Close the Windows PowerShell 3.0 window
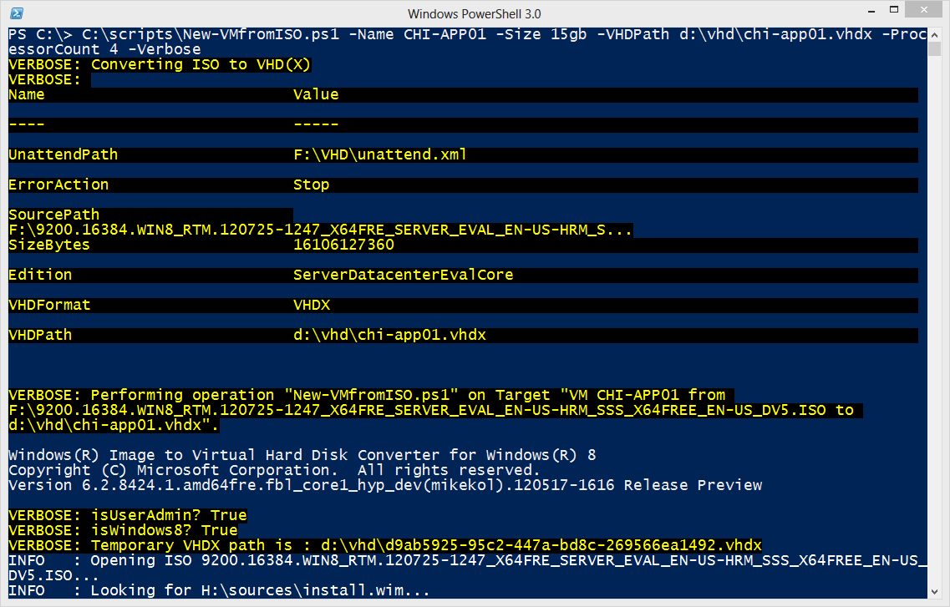 (922, 10)
